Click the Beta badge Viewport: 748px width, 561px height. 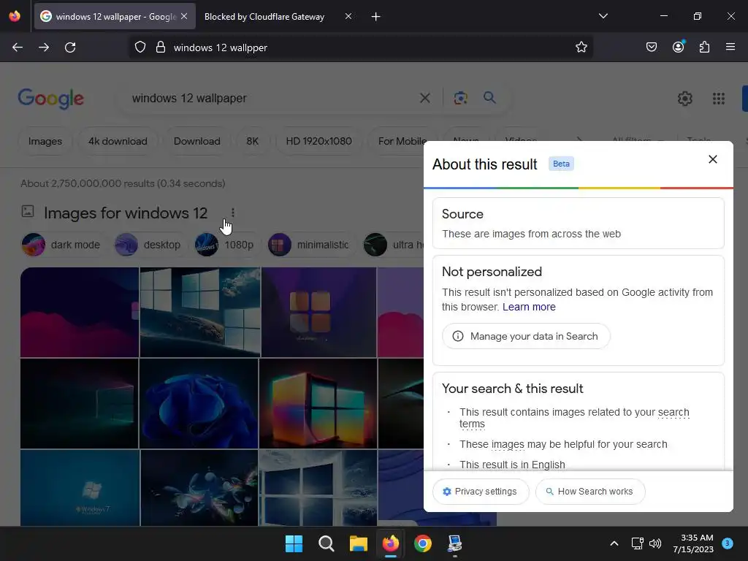[x=561, y=164]
